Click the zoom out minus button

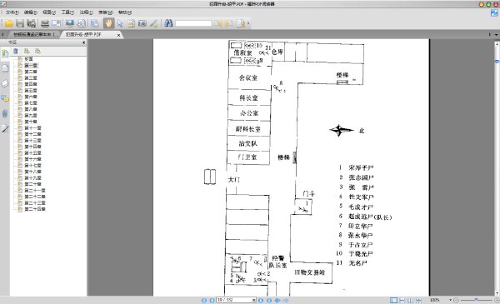pyautogui.click(x=456, y=300)
